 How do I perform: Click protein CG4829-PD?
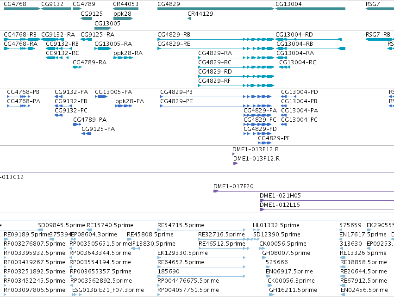(x=260, y=129)
